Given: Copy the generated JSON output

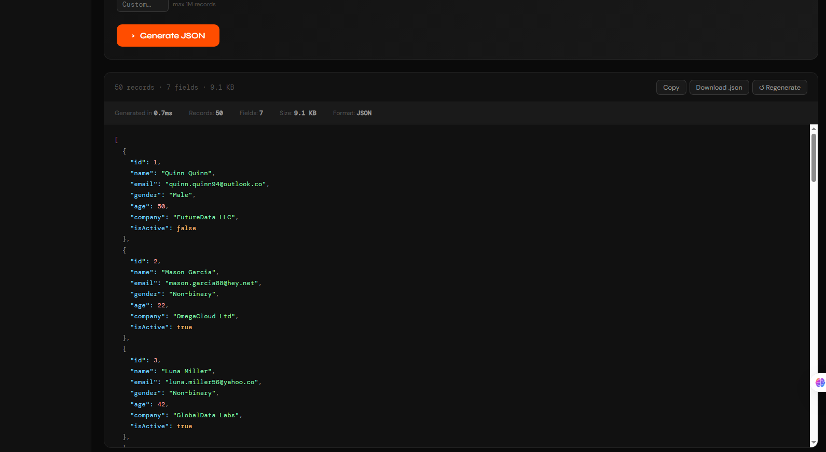Looking at the screenshot, I should tap(671, 88).
